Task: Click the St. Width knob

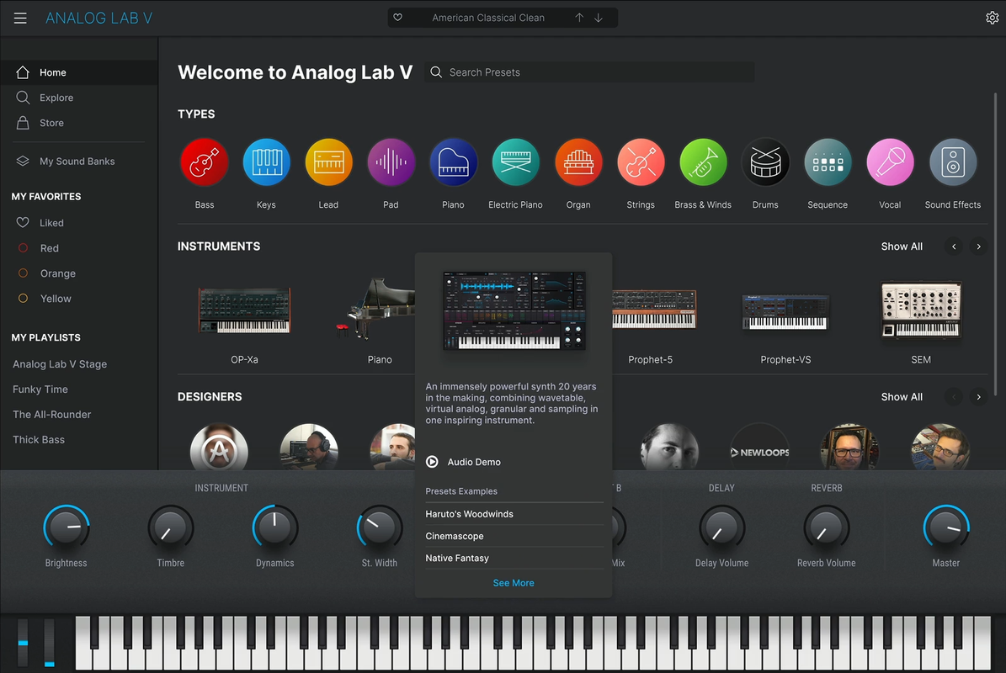Action: 379,527
